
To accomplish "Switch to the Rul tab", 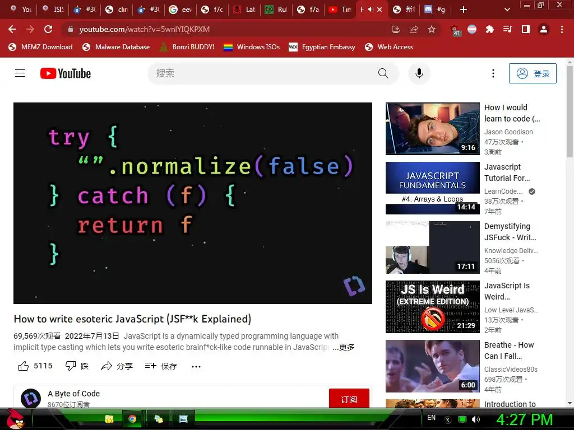I will [x=277, y=10].
